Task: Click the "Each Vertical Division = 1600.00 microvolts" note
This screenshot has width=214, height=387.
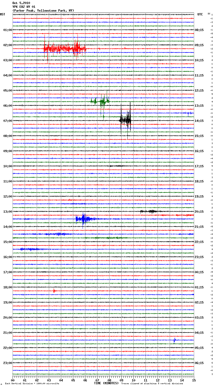Action: point(32,384)
